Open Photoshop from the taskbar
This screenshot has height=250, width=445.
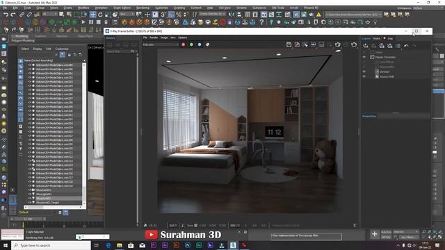point(188,245)
